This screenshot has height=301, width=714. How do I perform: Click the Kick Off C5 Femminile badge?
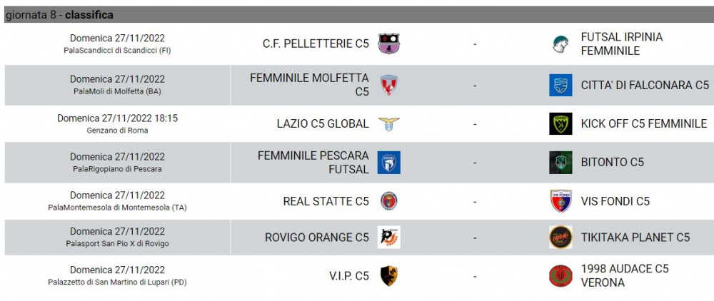tap(560, 123)
